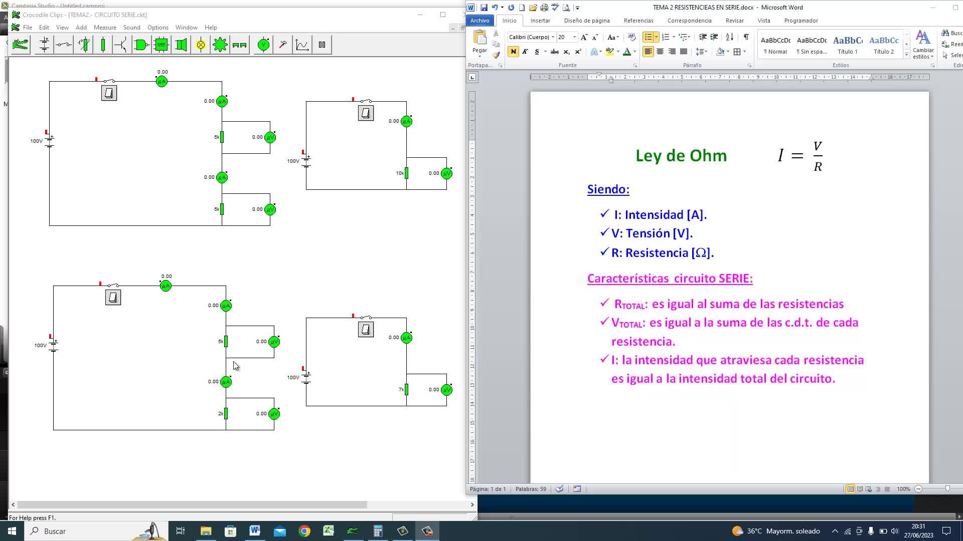Open the font size dropdown
This screenshot has height=541, width=963.
coord(575,37)
